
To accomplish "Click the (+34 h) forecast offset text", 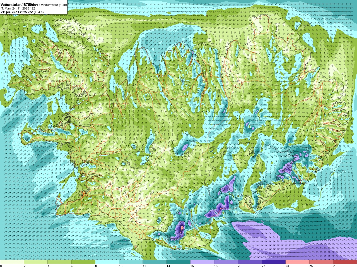I will (38, 12).
